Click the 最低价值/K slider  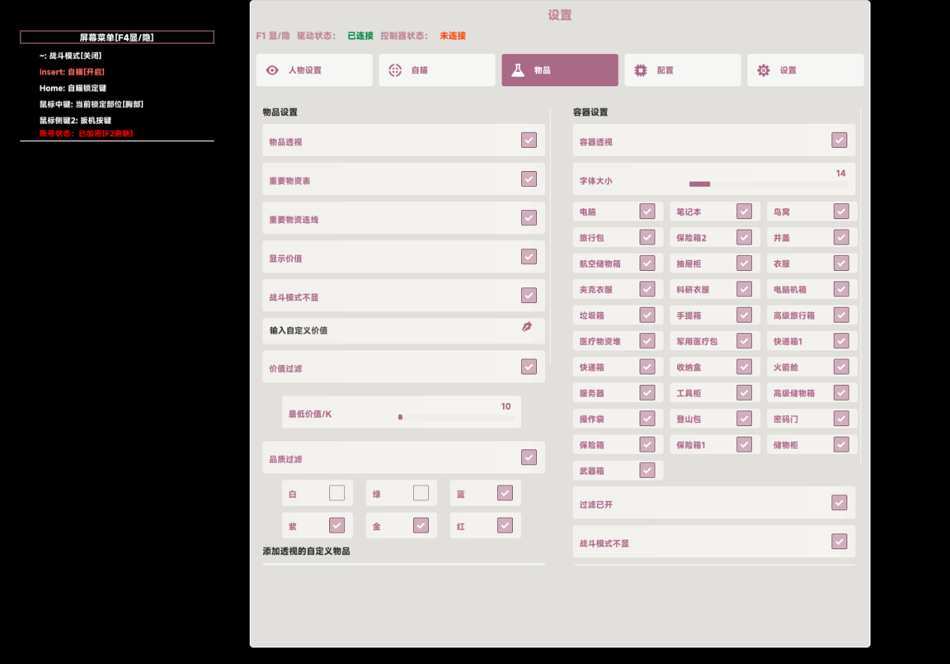pyautogui.click(x=456, y=417)
